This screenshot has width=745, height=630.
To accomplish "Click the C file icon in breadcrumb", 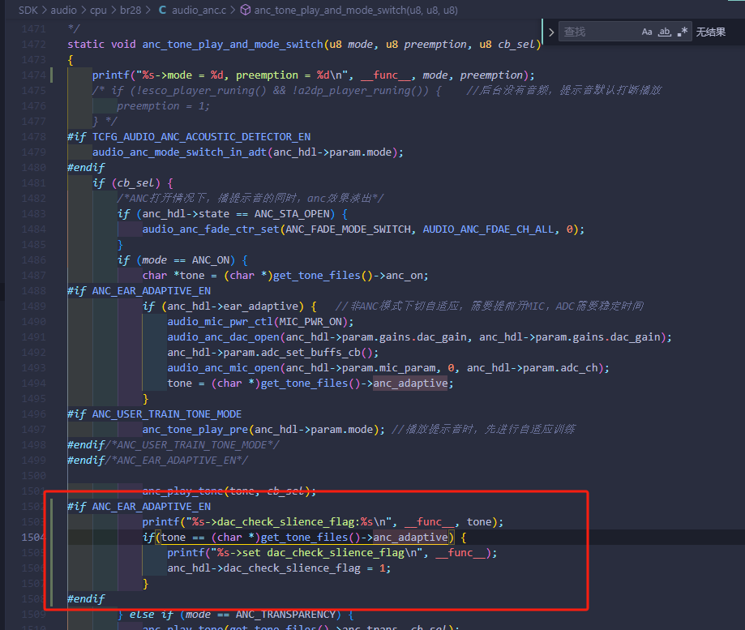I will (162, 10).
